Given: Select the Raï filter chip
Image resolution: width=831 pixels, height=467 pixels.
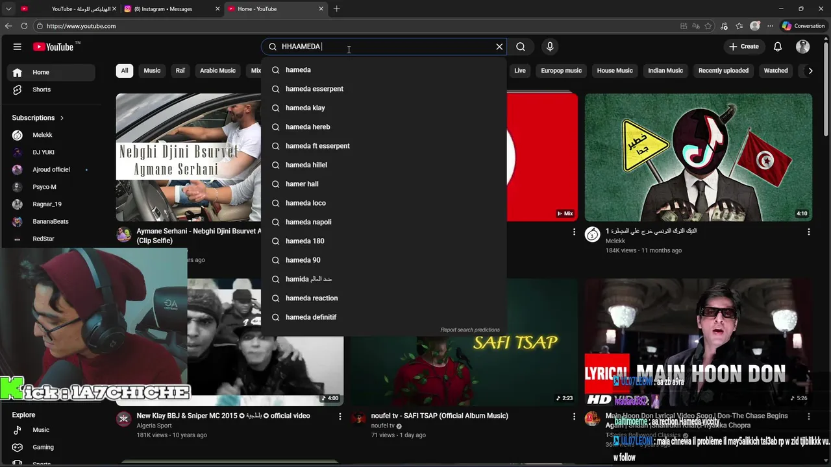Looking at the screenshot, I should tap(180, 71).
